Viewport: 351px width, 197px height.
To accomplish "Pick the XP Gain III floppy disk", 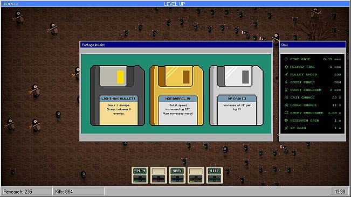I will coord(236,95).
